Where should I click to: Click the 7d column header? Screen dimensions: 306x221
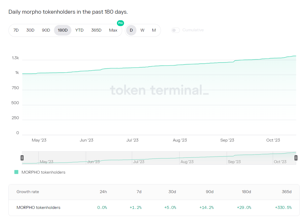click(139, 192)
